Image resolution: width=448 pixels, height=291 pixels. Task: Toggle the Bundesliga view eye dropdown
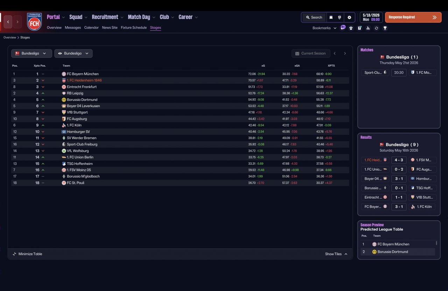[x=73, y=53]
